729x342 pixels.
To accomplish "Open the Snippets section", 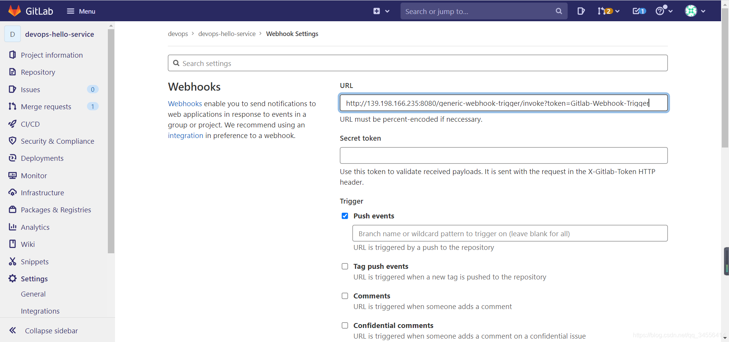I will 35,261.
